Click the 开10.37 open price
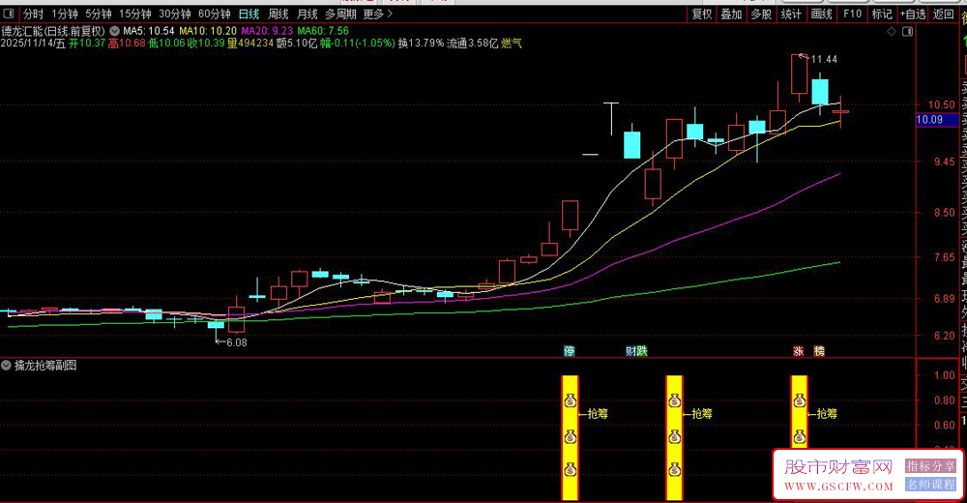The width and height of the screenshot is (967, 503). click(87, 44)
